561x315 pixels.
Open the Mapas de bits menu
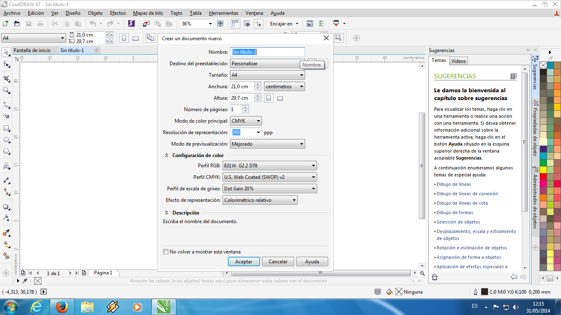click(148, 13)
